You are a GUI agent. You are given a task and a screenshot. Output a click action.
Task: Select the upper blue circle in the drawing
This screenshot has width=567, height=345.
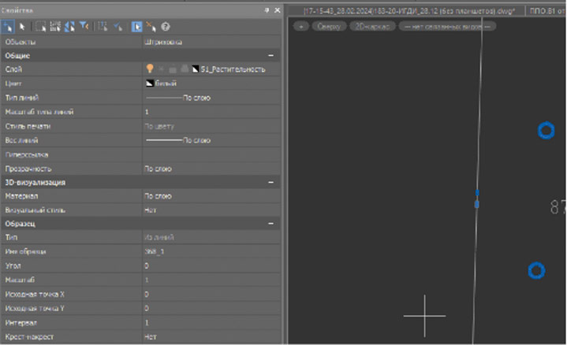click(546, 131)
